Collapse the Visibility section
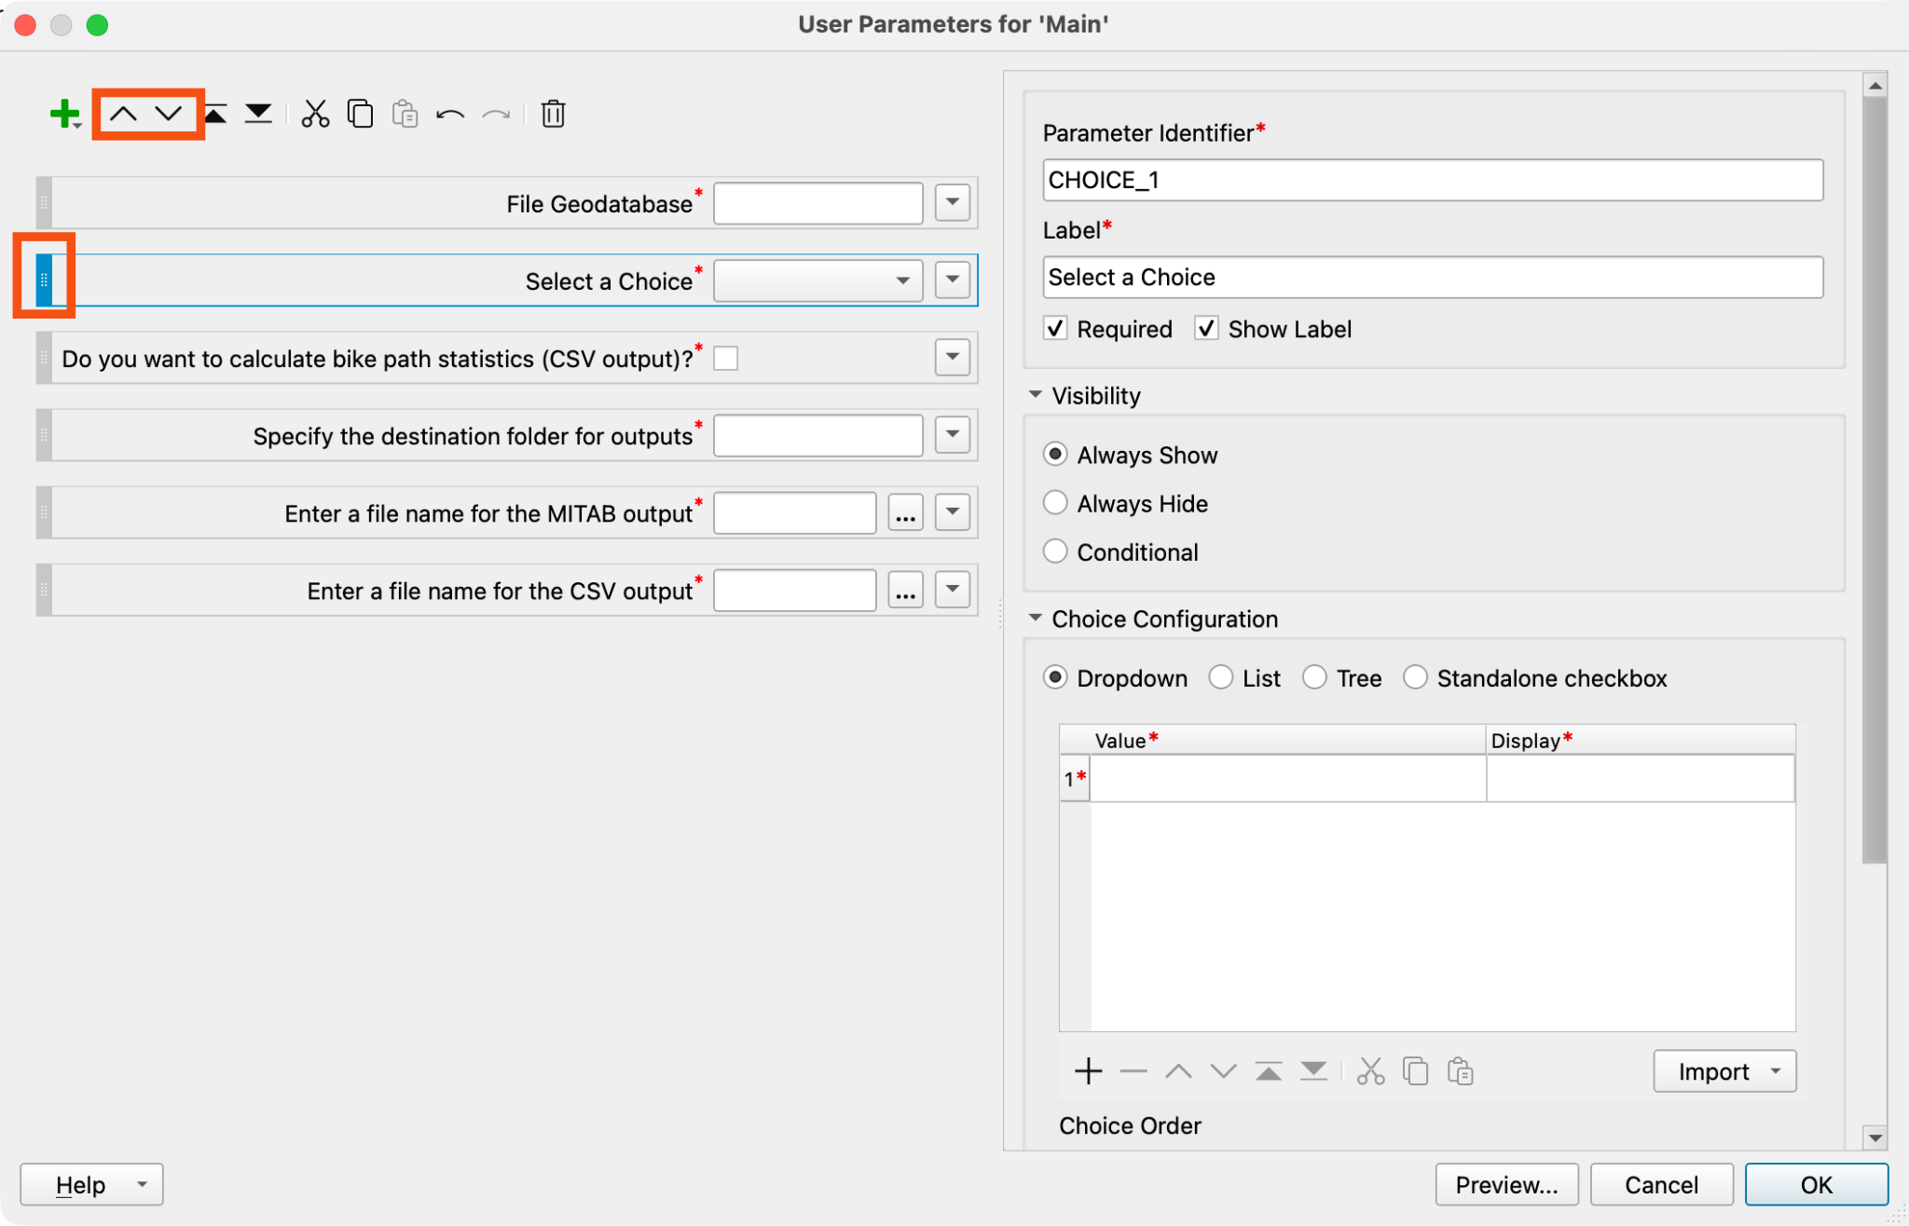This screenshot has height=1226, width=1909. coord(1036,395)
